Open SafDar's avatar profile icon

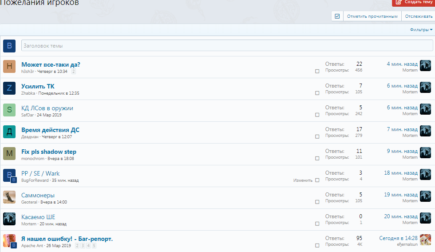pyautogui.click(x=9, y=110)
